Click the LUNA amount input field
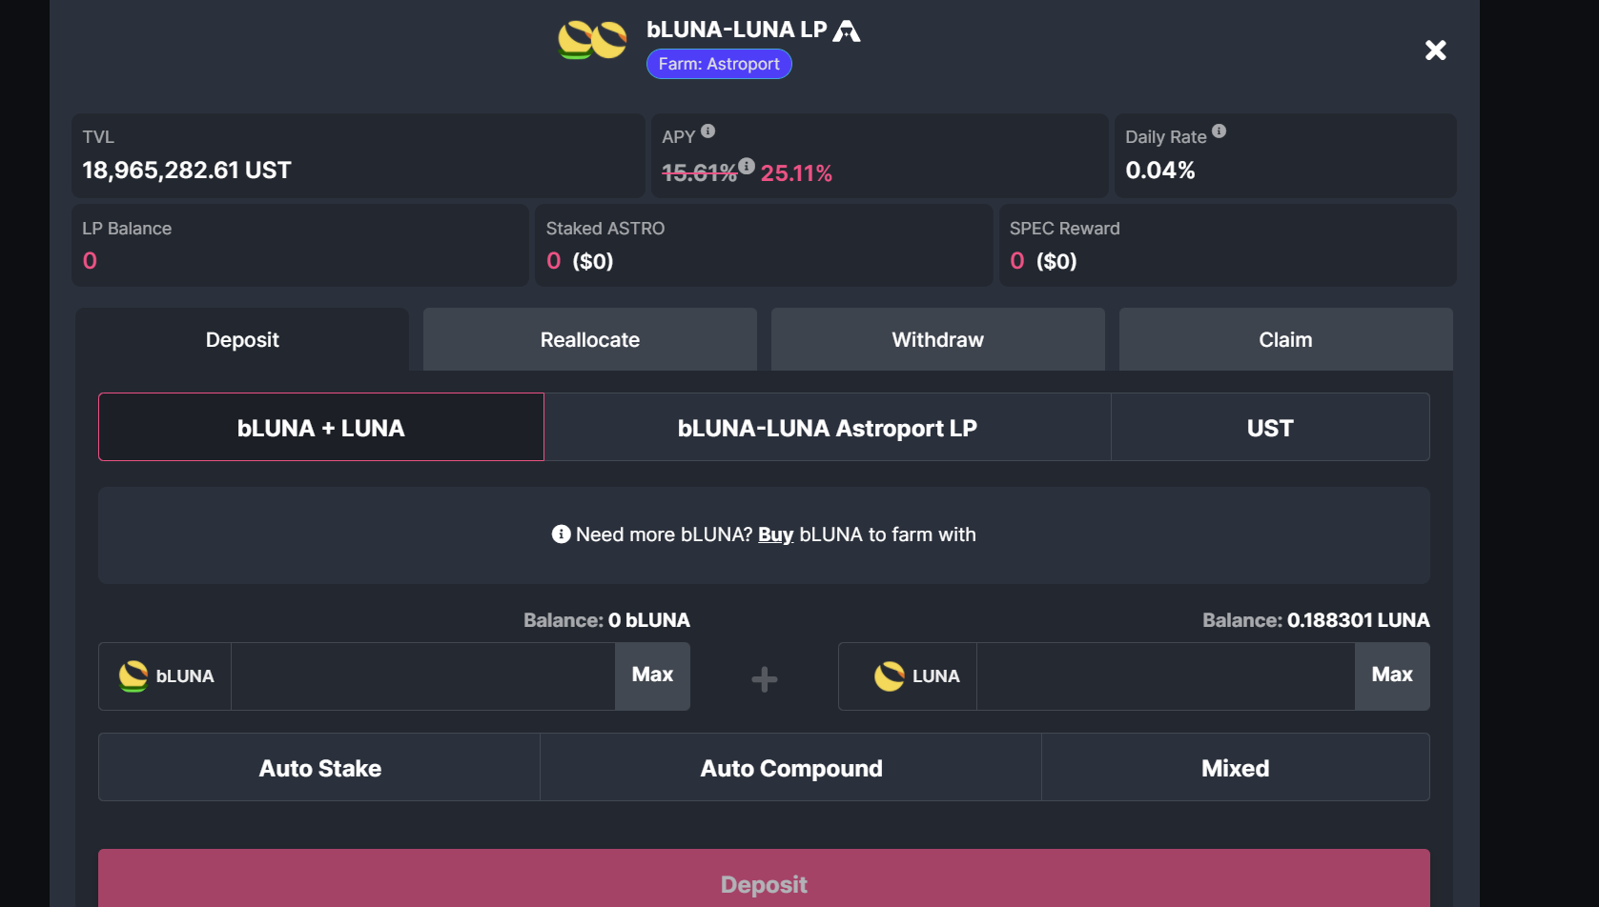This screenshot has width=1599, height=907. pyautogui.click(x=1165, y=676)
